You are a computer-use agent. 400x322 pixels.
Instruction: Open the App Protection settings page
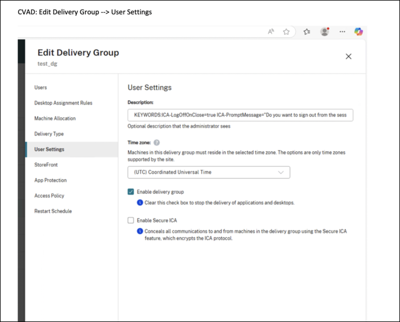(51, 180)
